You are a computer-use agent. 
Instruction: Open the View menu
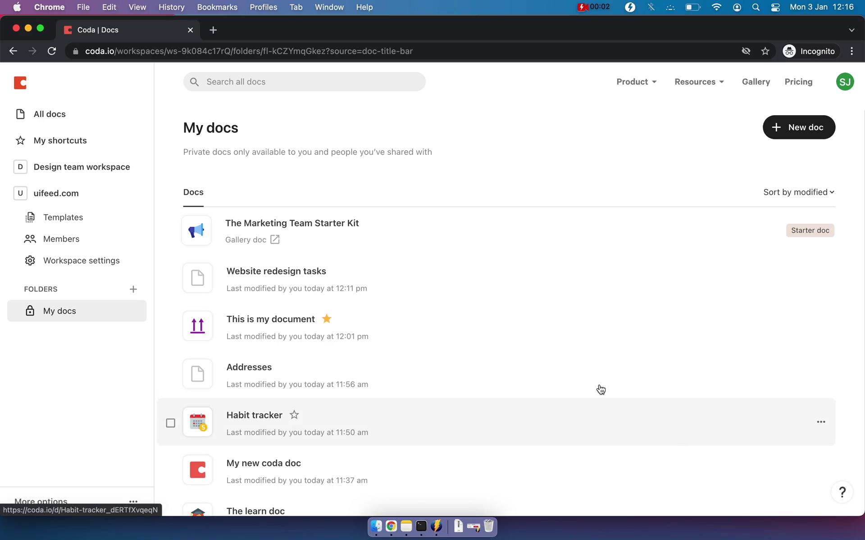tap(137, 7)
